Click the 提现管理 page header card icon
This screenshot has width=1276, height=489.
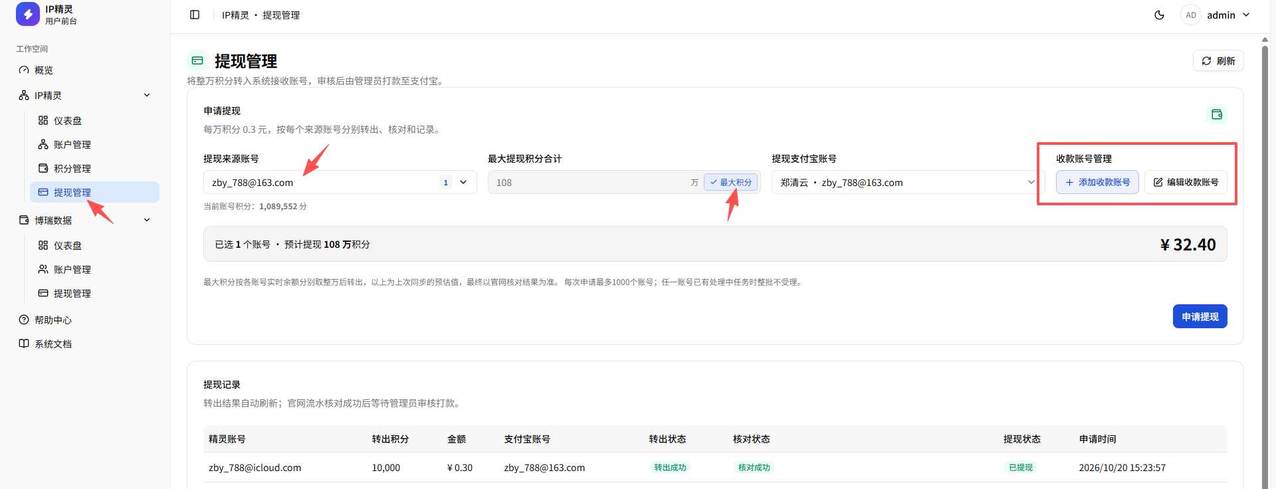[197, 60]
